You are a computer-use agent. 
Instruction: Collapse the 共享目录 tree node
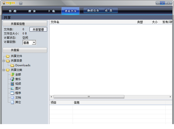point(4,61)
